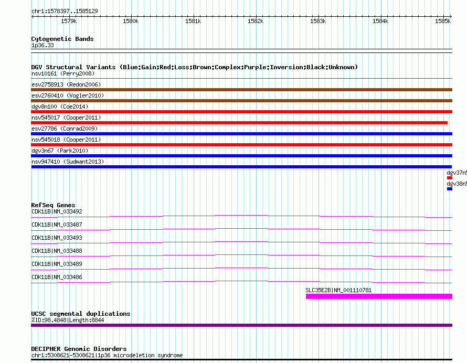Viewport: 467px width, 363px height.
Task: Click the 1582k ruler tick label
Action: coord(256,21)
